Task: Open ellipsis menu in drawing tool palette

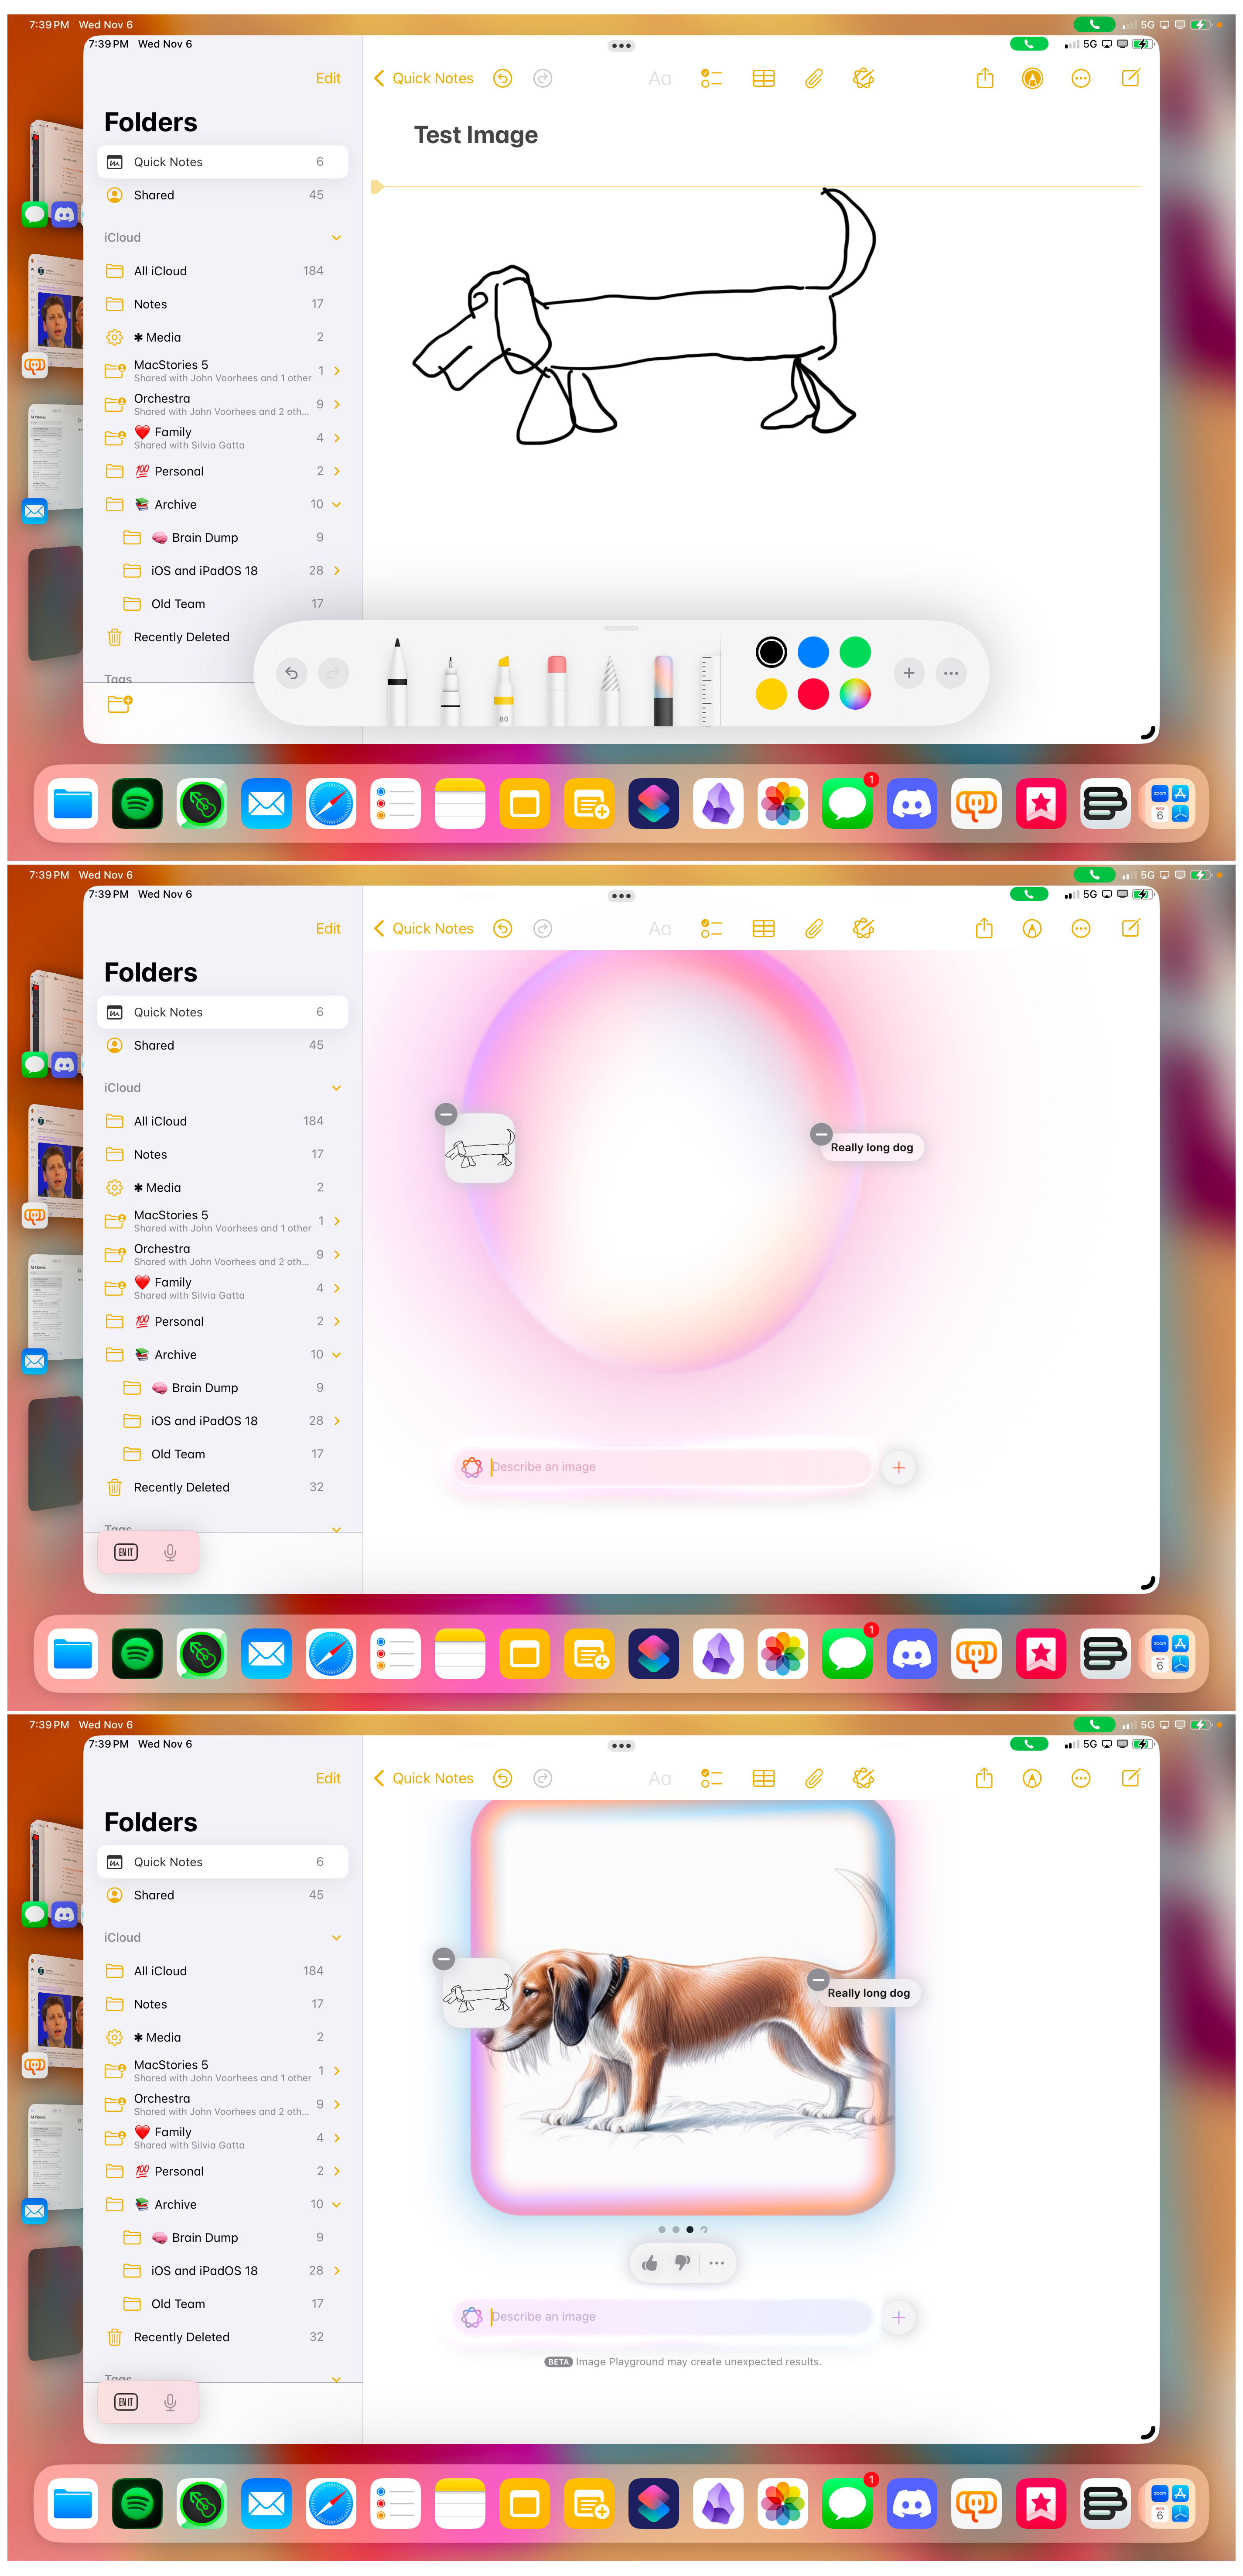Action: [950, 673]
